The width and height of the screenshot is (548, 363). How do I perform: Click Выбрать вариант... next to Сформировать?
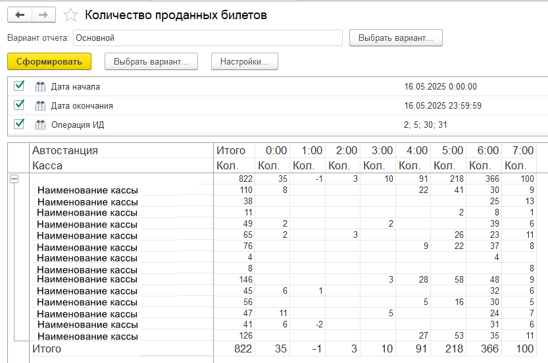coord(151,61)
